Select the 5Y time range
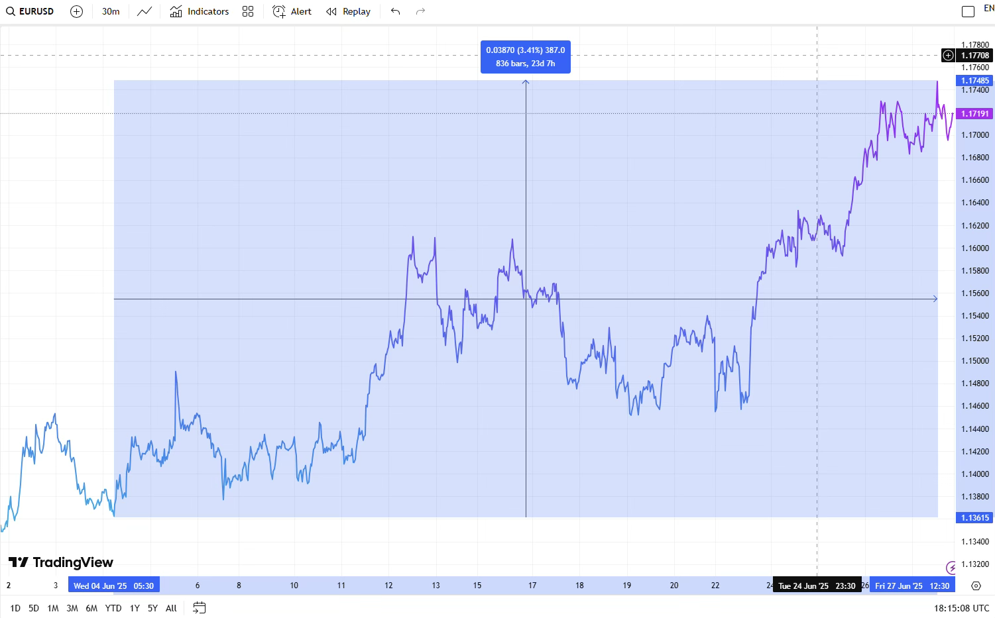Viewport: 995px width, 618px height. click(152, 608)
